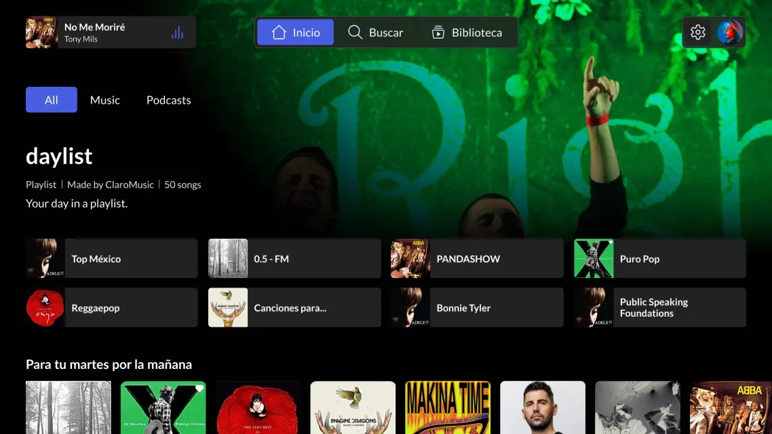Click the Made by ClaroMusic text
The width and height of the screenshot is (772, 434).
tap(111, 184)
